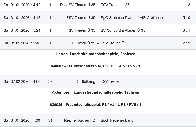Click the Herren, Landesfreundschaftsspiele, Sachsen heading
The image size is (196, 127).
95,54
